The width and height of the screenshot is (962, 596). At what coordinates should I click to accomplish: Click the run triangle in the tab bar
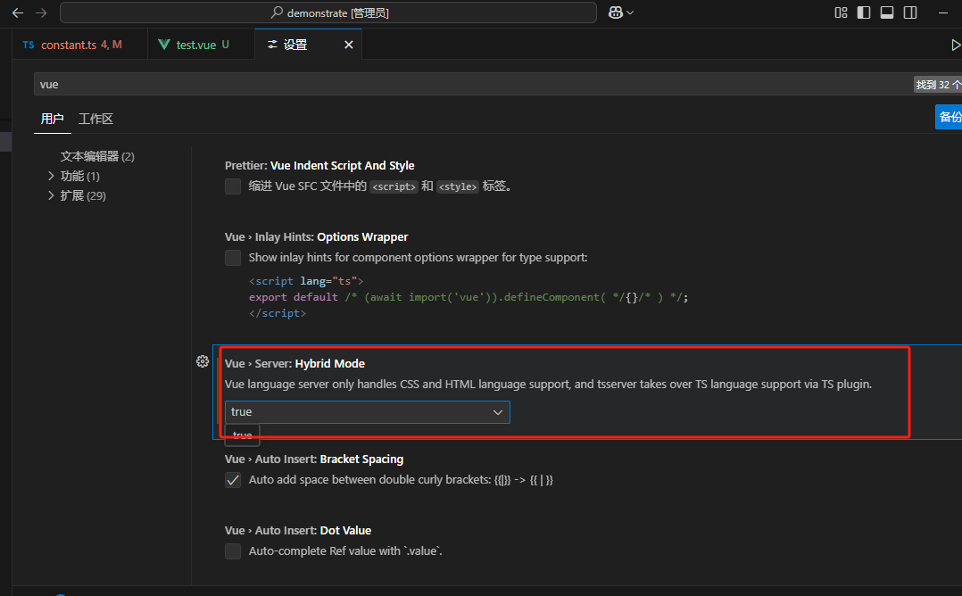tap(955, 45)
